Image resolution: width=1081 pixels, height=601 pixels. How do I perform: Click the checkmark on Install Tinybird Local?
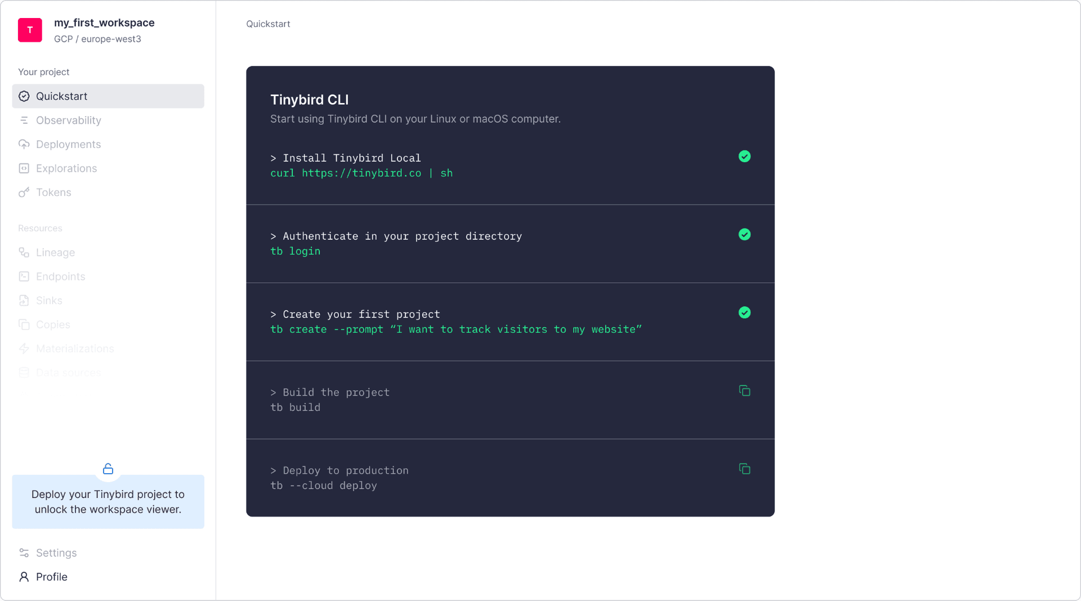point(744,156)
